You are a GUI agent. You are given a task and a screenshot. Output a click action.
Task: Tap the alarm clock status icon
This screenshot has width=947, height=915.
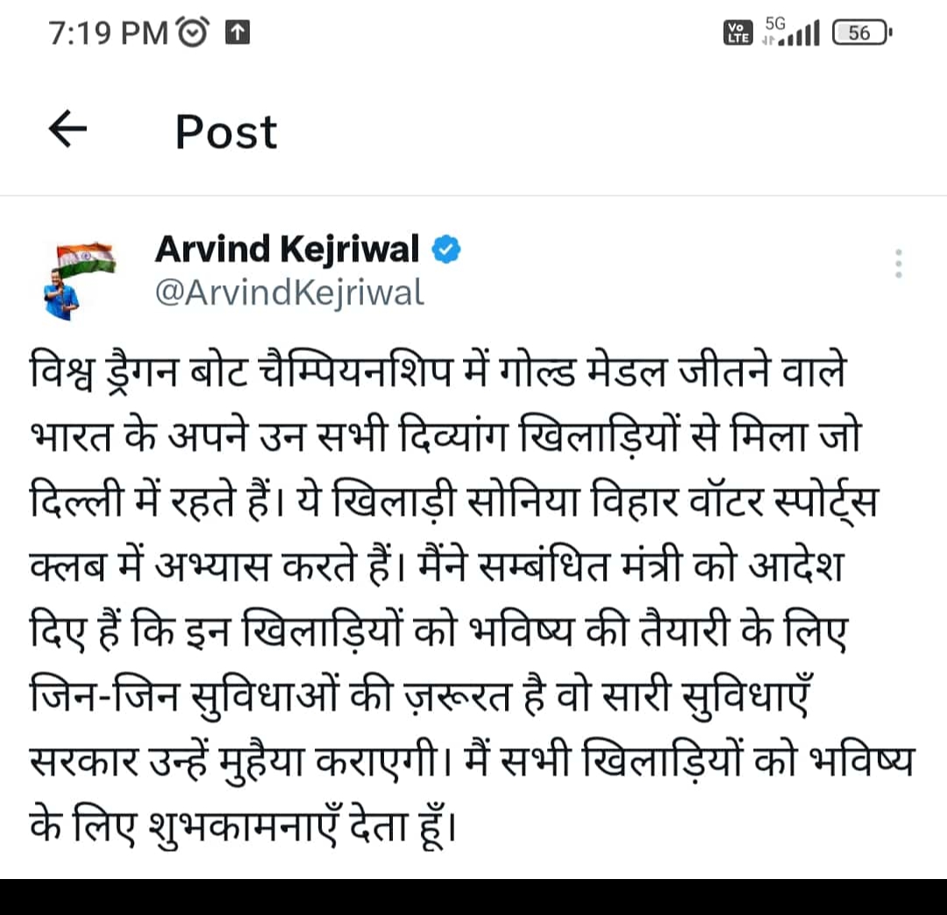pyautogui.click(x=194, y=33)
